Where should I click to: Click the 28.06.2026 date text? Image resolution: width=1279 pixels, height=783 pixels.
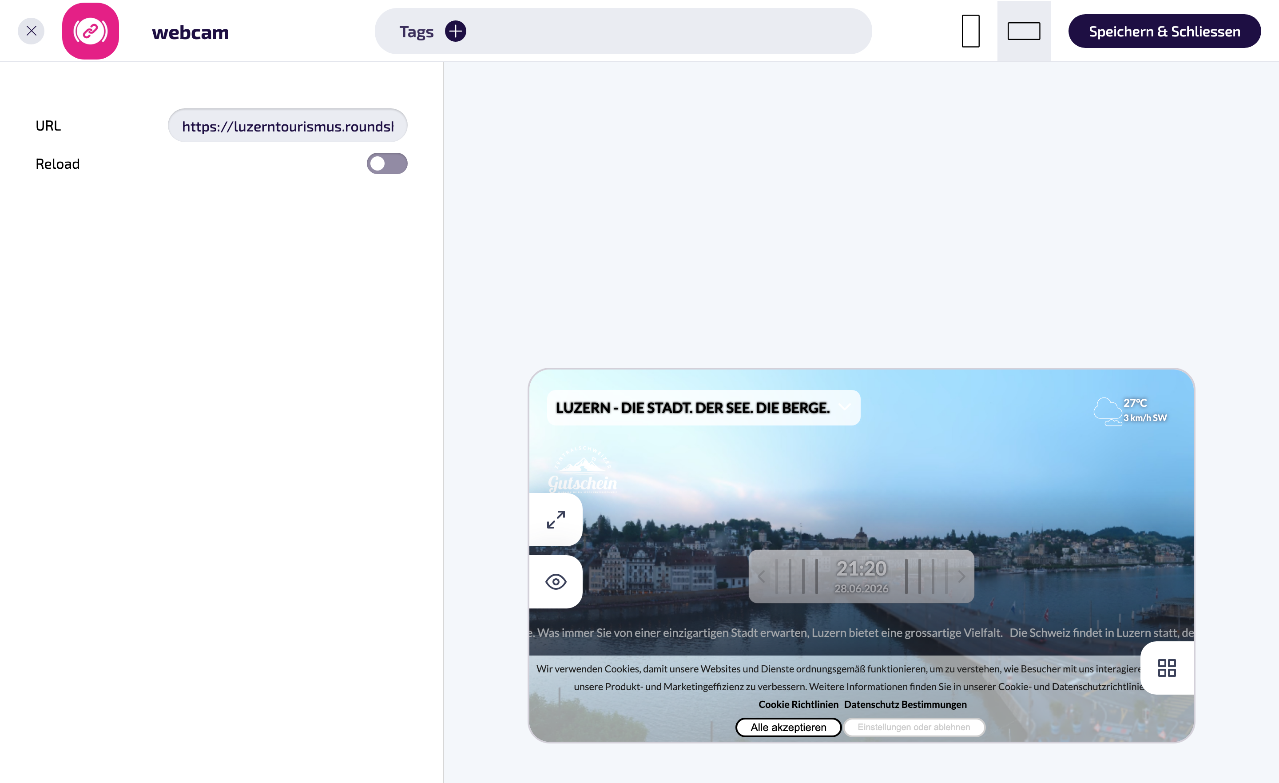point(861,588)
